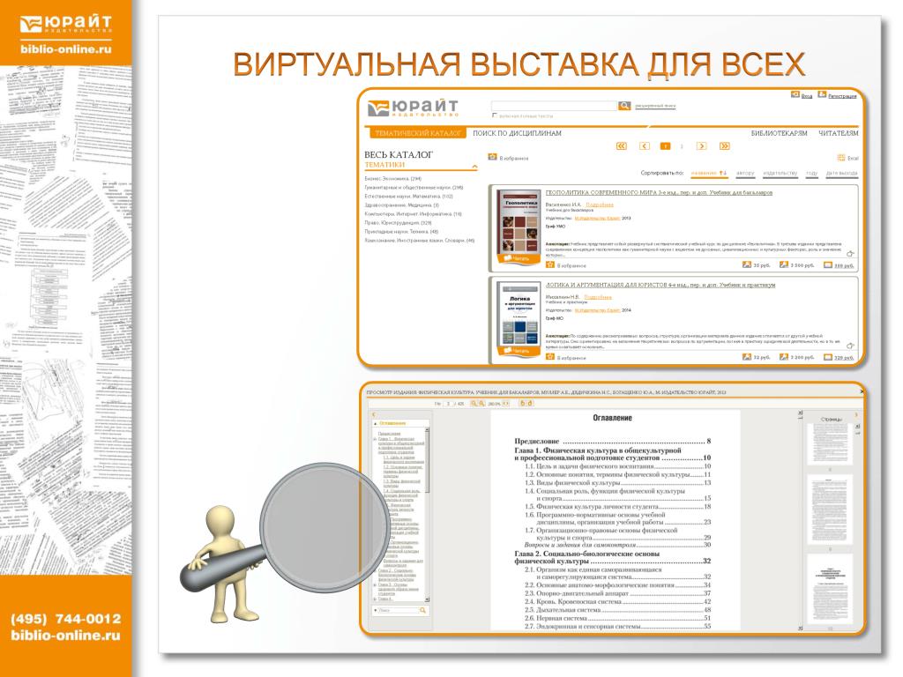903x677 pixels.
Task: Open the Тематический каталог tab
Action: (x=418, y=133)
